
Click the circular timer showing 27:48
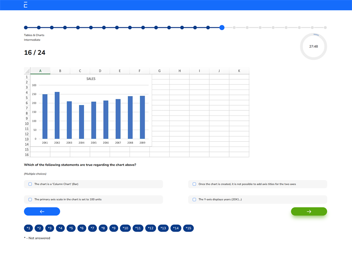point(313,46)
